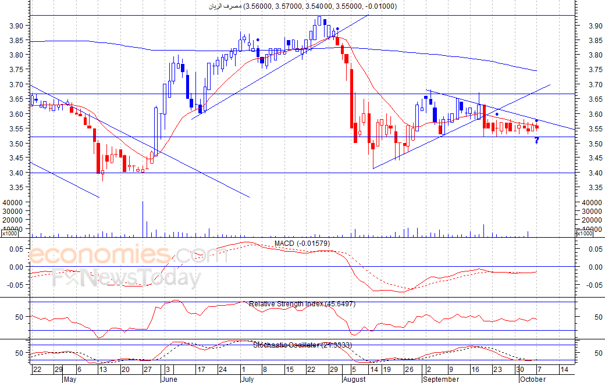The width and height of the screenshot is (605, 383).
Task: Select the September month label on time axis
Action: (x=441, y=379)
